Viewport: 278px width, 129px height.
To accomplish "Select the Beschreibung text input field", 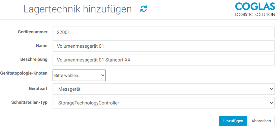I will (163, 60).
